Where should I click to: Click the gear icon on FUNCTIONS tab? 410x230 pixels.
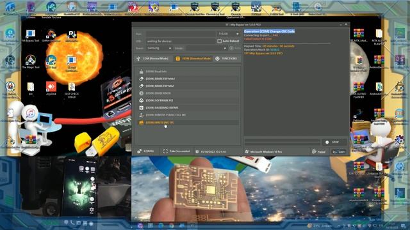pos(217,59)
